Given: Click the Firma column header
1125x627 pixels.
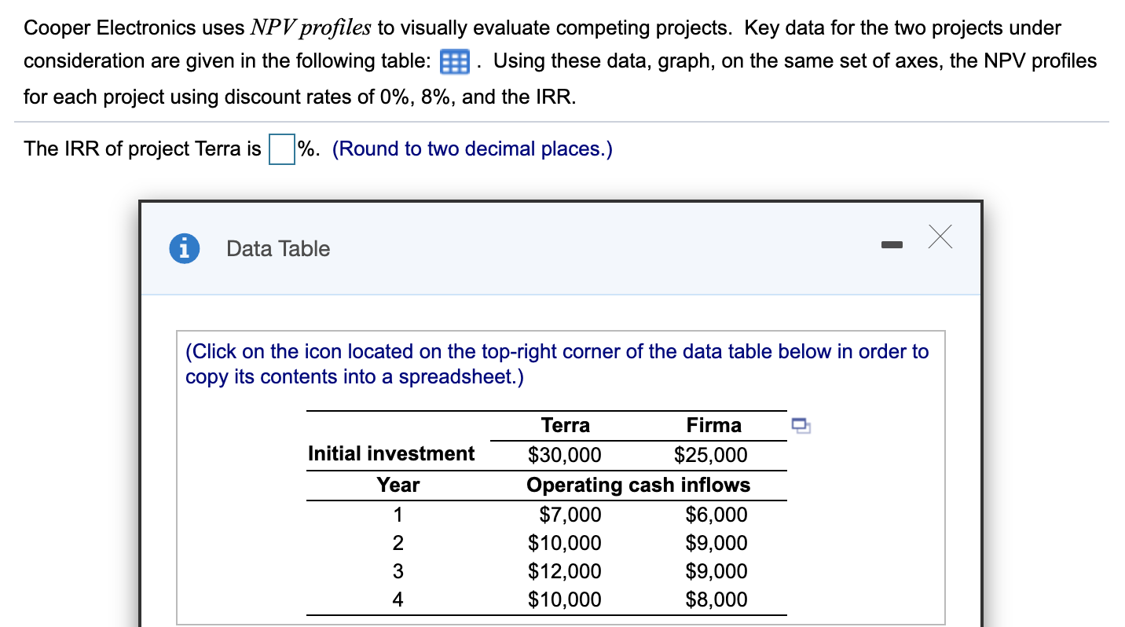Looking at the screenshot, I should (713, 425).
